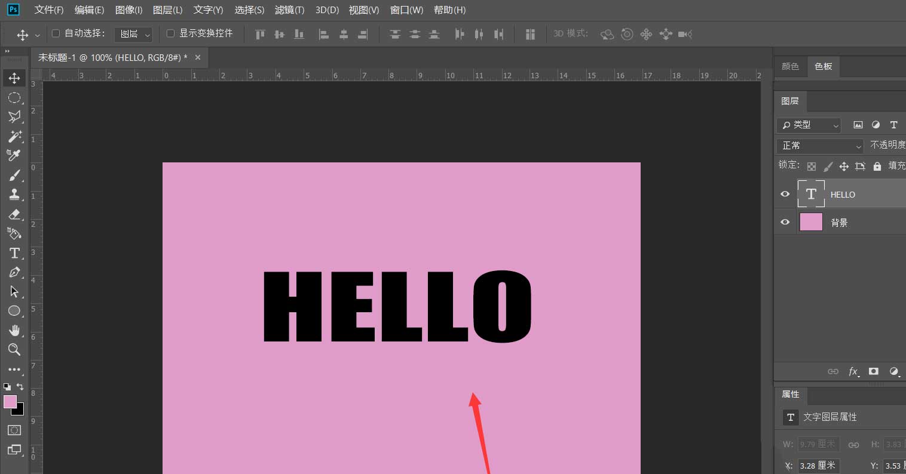Click the Align vertical centers icon
Screen dimensions: 906x474
pos(279,34)
